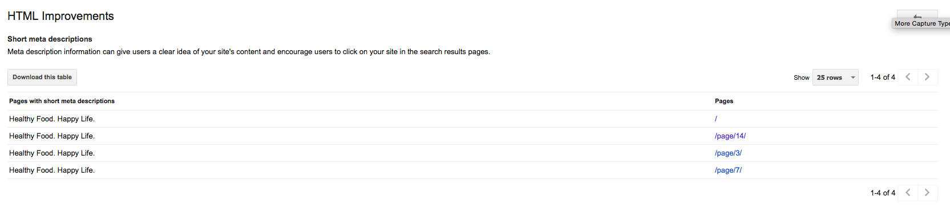Click the bottom next-page chevron
Screen dimensions: 950x212
point(927,193)
